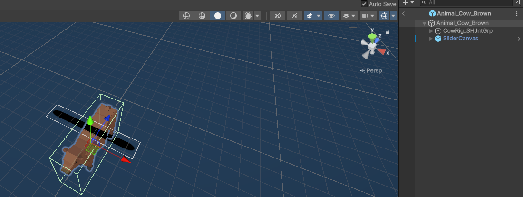Image resolution: width=523 pixels, height=197 pixels.
Task: Toggle the scene view rotation lock
Action: click(x=387, y=32)
